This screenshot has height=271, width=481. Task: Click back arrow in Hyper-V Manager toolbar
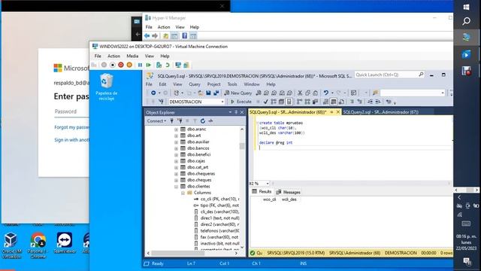coord(147,36)
